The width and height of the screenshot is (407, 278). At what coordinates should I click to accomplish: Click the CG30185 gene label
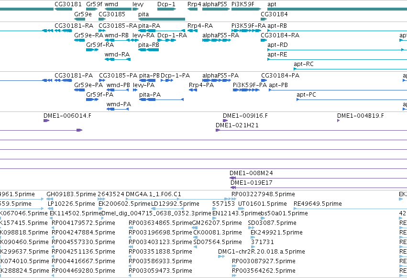tap(111, 14)
